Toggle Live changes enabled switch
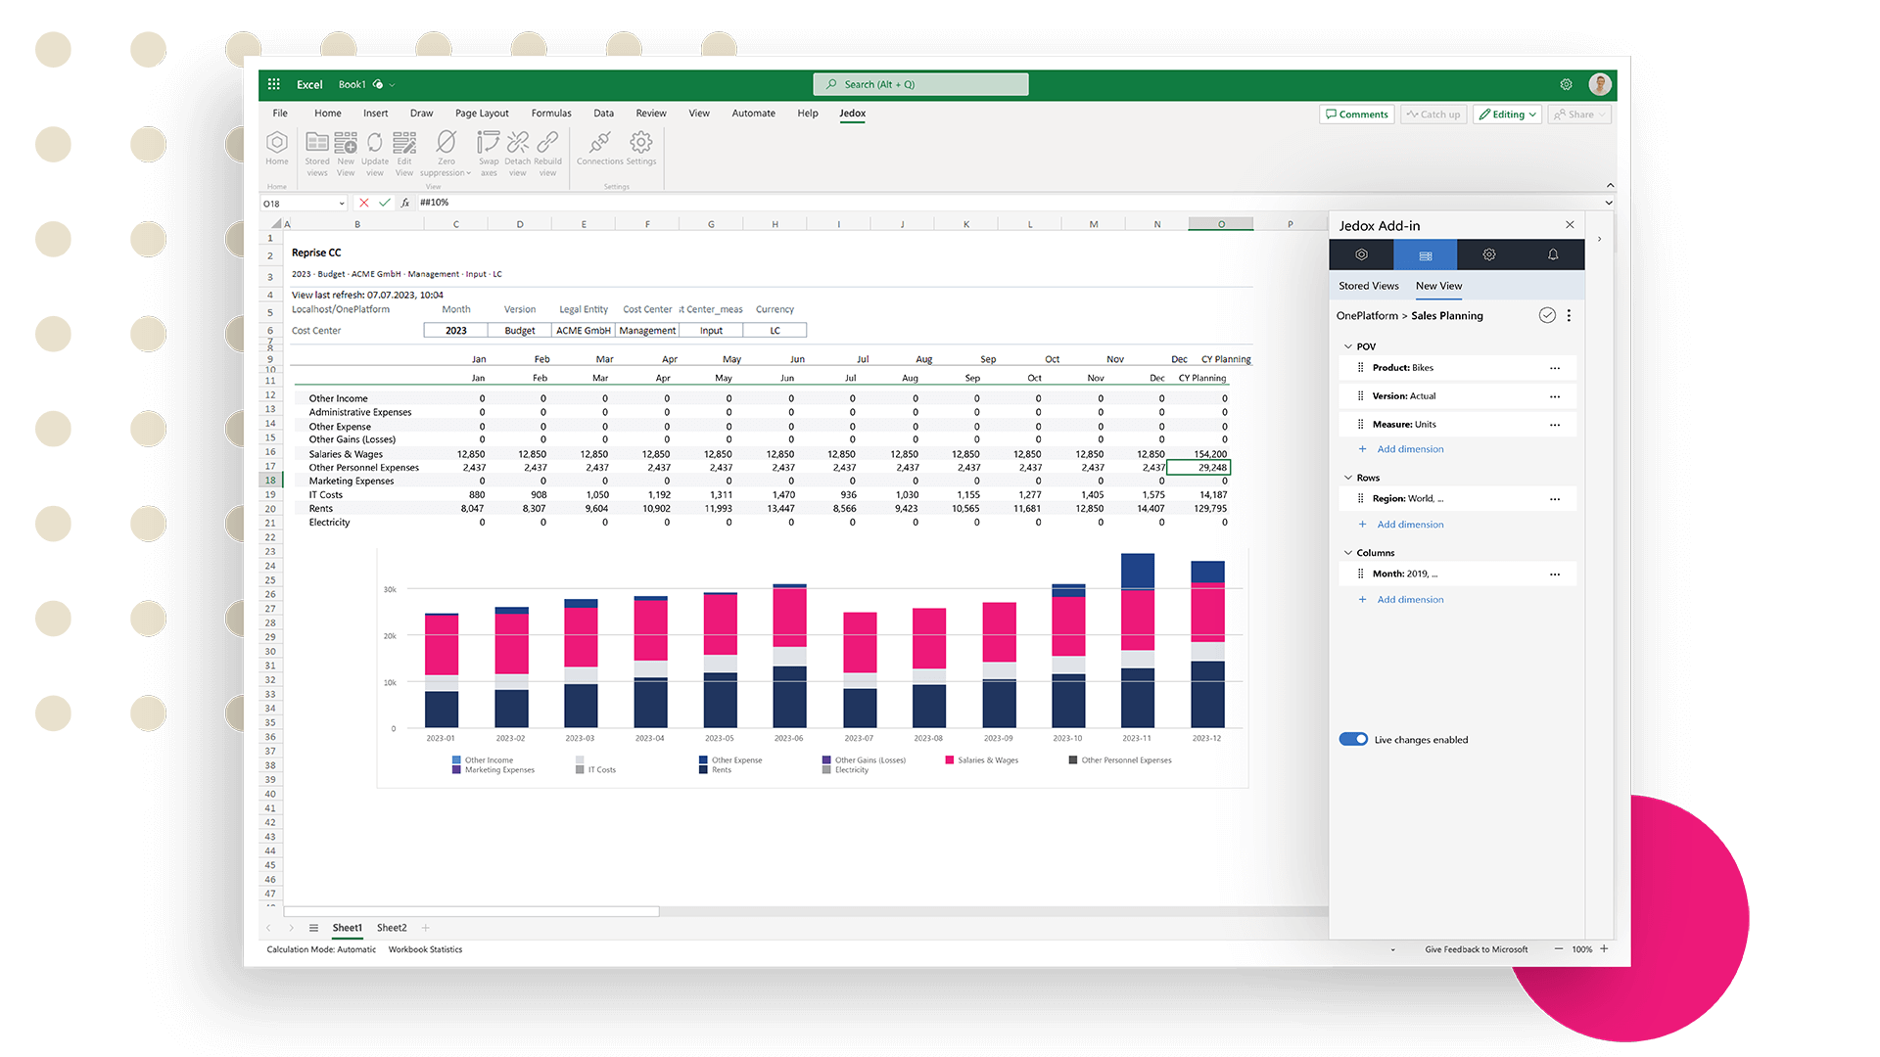The height and width of the screenshot is (1057, 1880). point(1353,739)
